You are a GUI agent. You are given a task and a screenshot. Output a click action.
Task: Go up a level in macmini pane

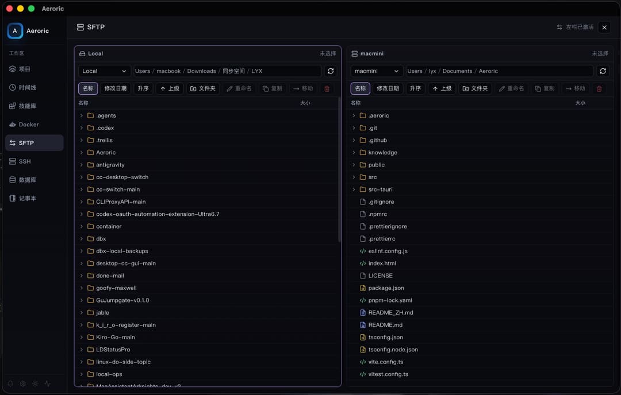[442, 88]
